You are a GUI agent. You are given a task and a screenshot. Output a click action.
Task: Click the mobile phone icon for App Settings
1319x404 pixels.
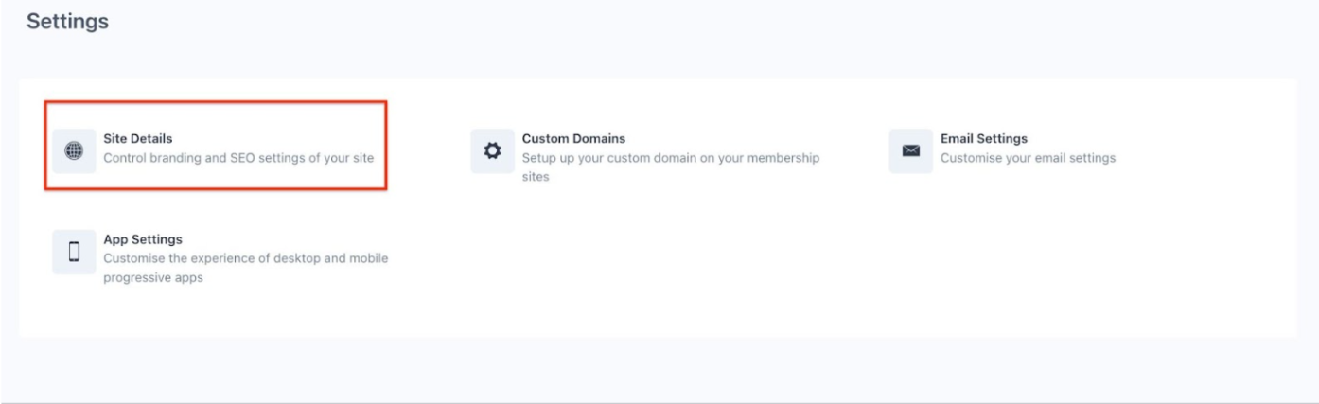[74, 252]
